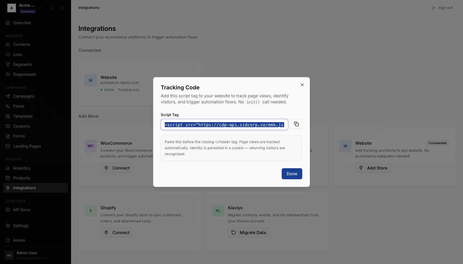Open Analytics insights
463x264 pixels.
(36, 168)
